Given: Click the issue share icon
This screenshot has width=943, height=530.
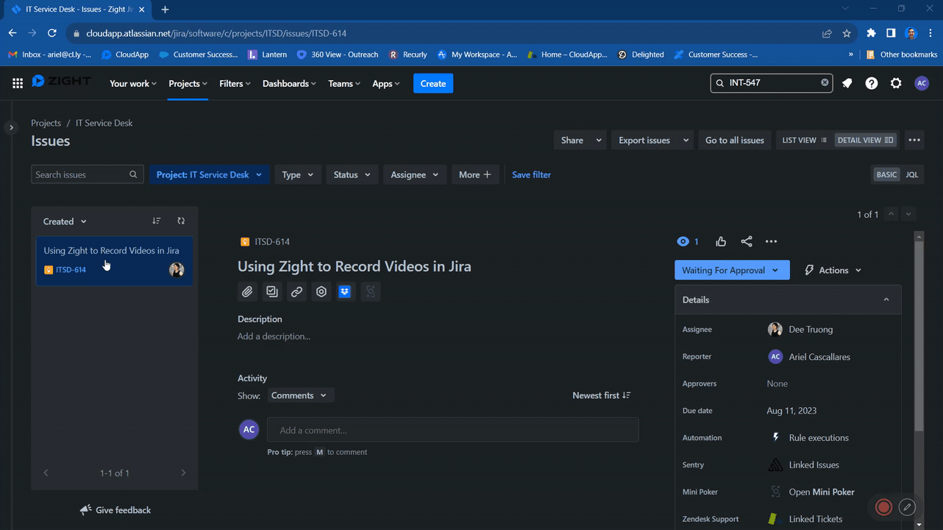Looking at the screenshot, I should coord(747,241).
